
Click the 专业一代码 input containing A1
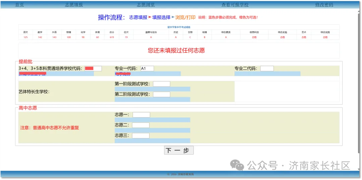(147, 68)
